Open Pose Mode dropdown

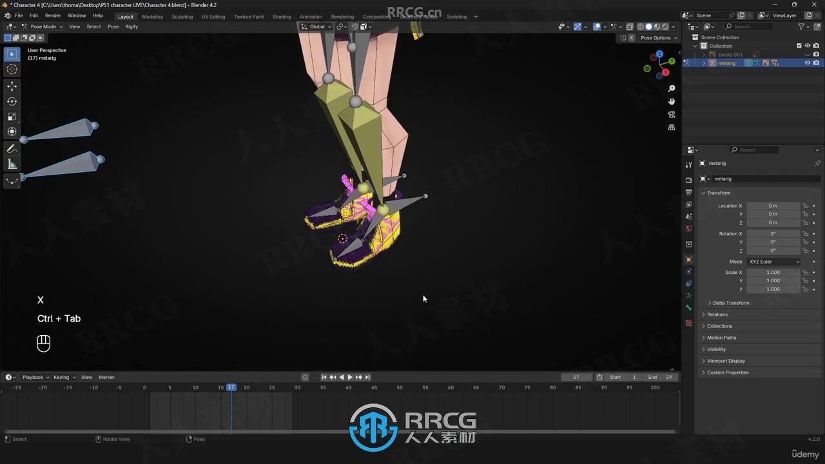coord(43,26)
